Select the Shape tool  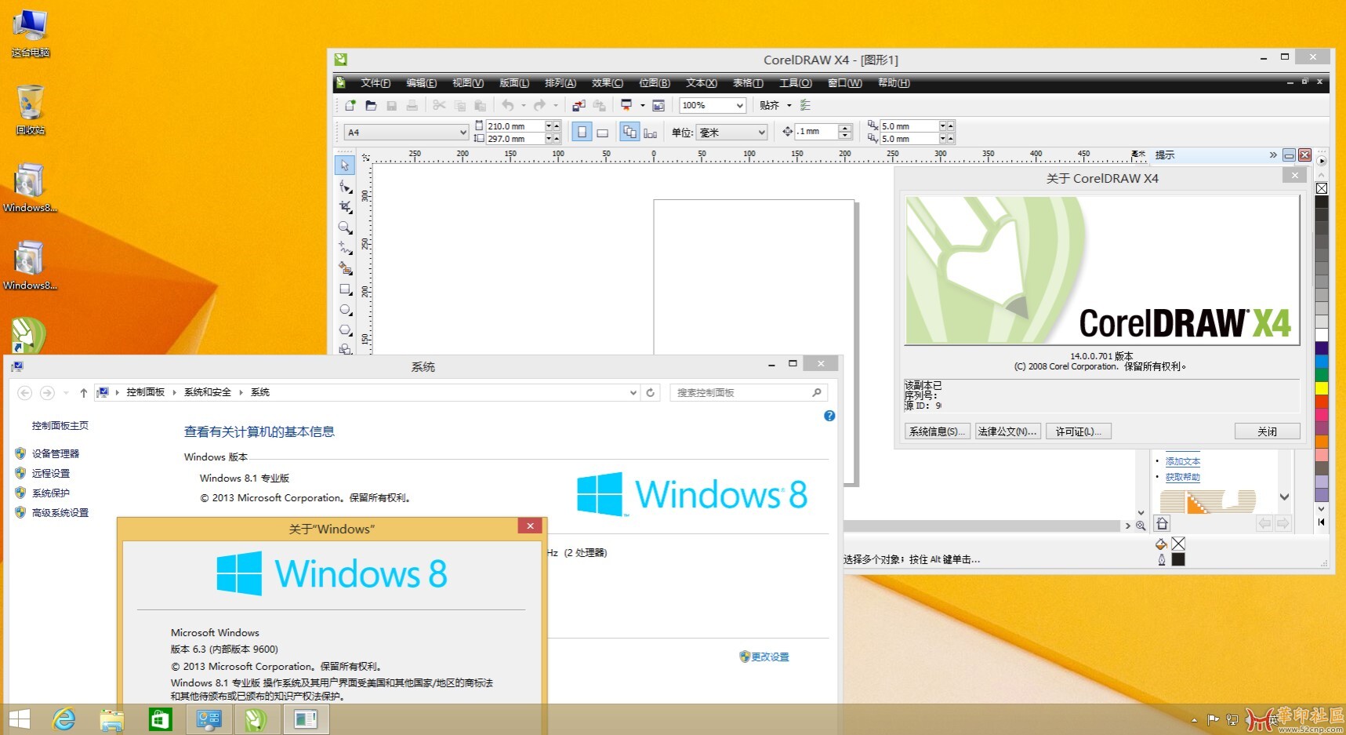coord(346,187)
